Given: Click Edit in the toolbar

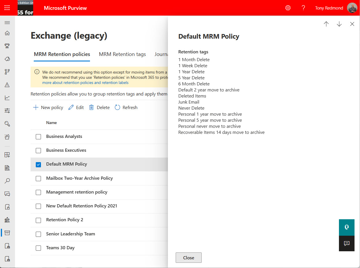Looking at the screenshot, I should 76,108.
